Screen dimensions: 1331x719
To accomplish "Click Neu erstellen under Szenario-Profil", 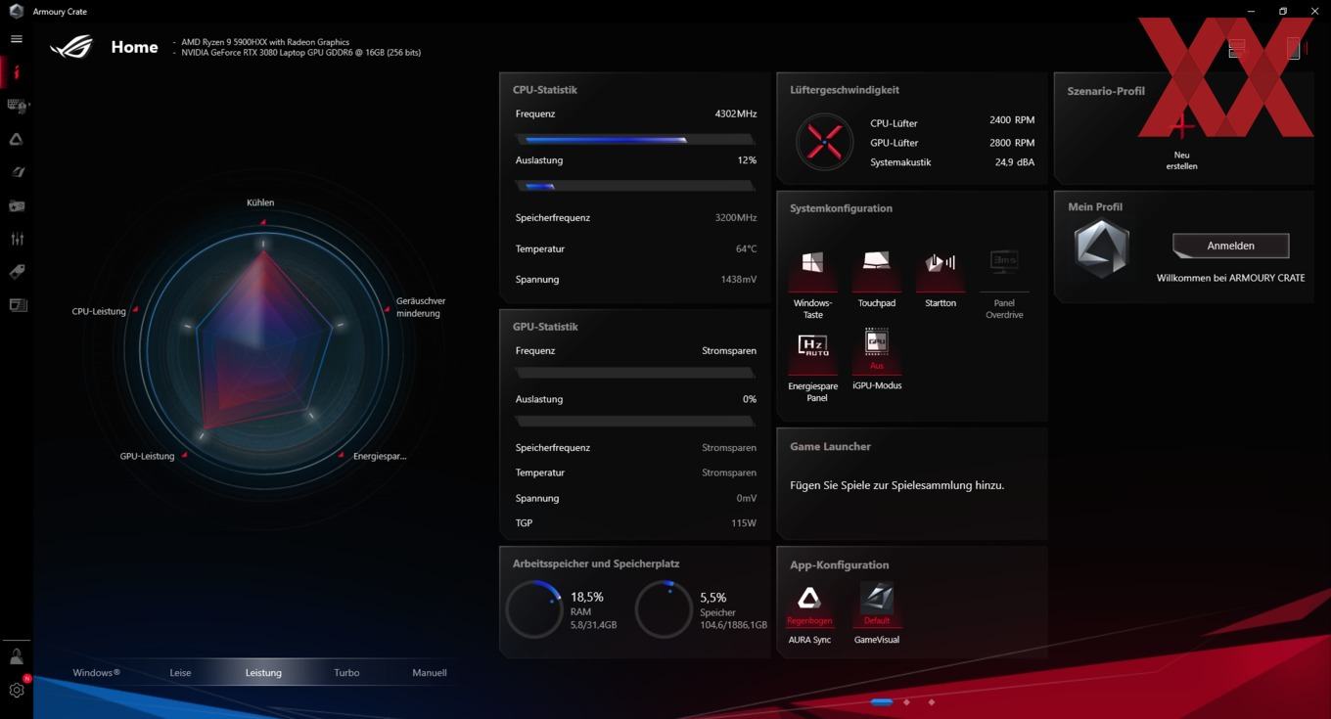I will [1181, 160].
